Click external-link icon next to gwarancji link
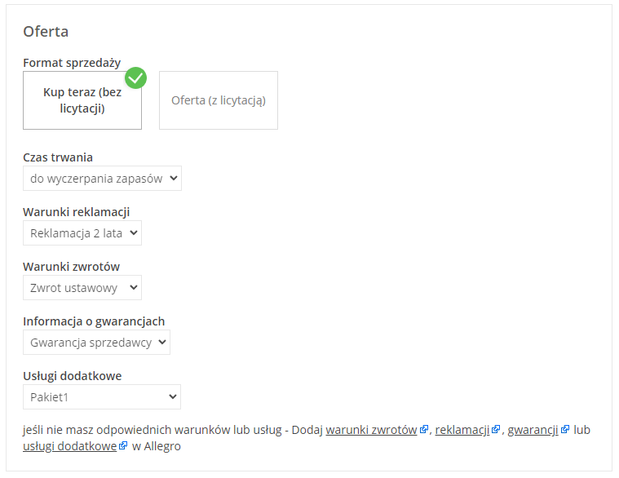The height and width of the screenshot is (478, 619). click(565, 430)
